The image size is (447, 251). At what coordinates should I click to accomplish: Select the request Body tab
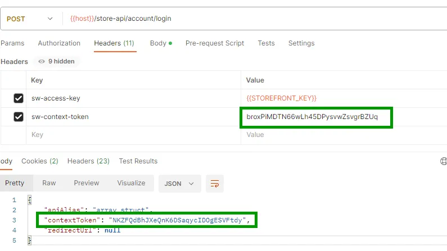[x=160, y=43]
